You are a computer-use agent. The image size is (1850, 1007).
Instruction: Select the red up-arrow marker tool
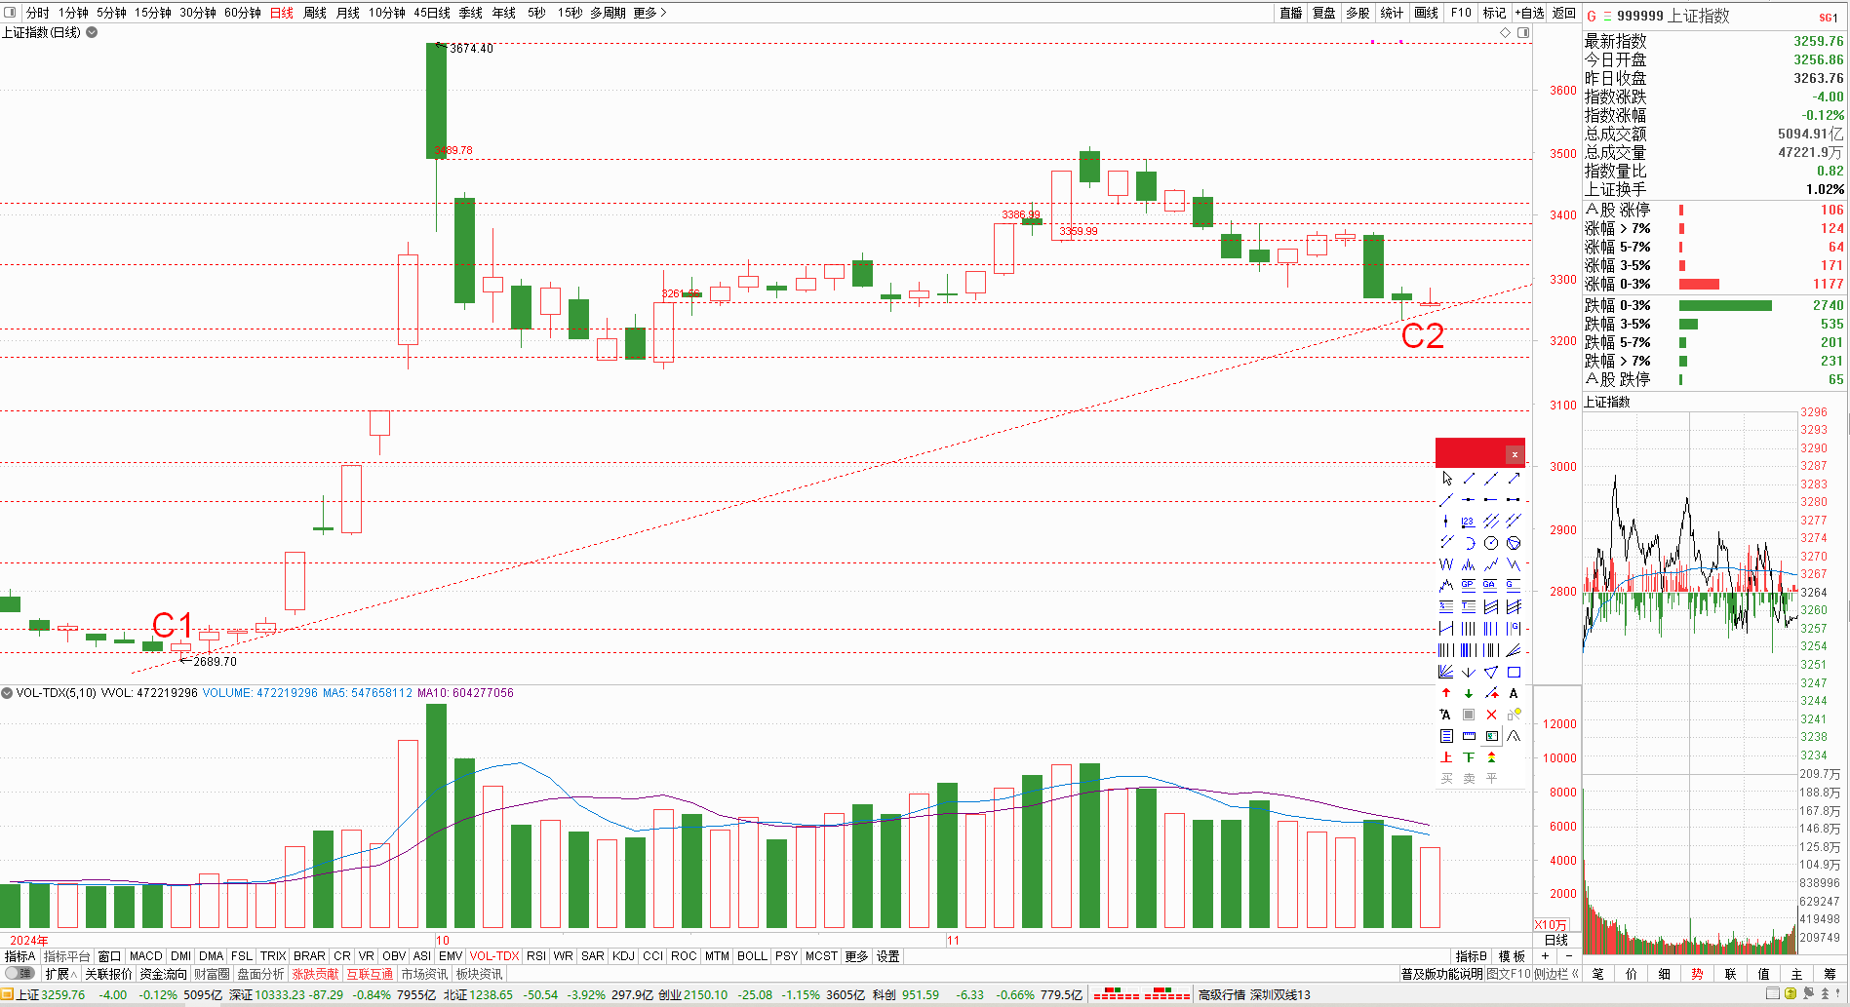[1446, 693]
